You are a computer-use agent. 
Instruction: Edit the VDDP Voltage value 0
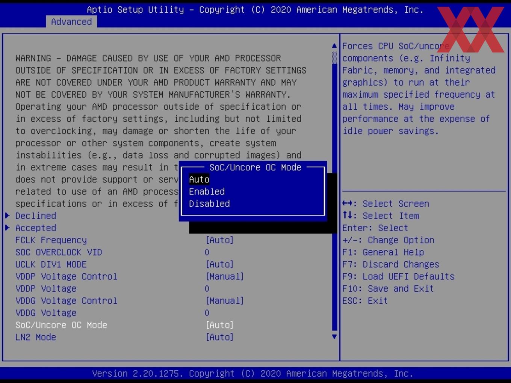click(207, 289)
